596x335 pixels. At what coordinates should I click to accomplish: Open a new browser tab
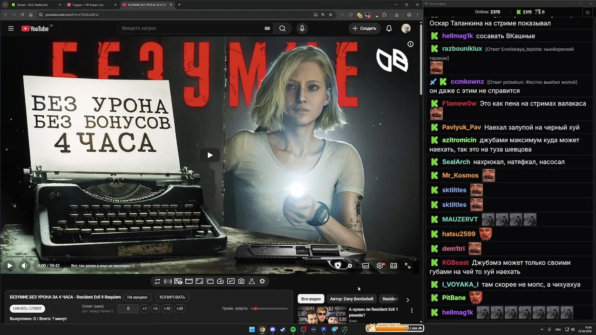pyautogui.click(x=179, y=5)
